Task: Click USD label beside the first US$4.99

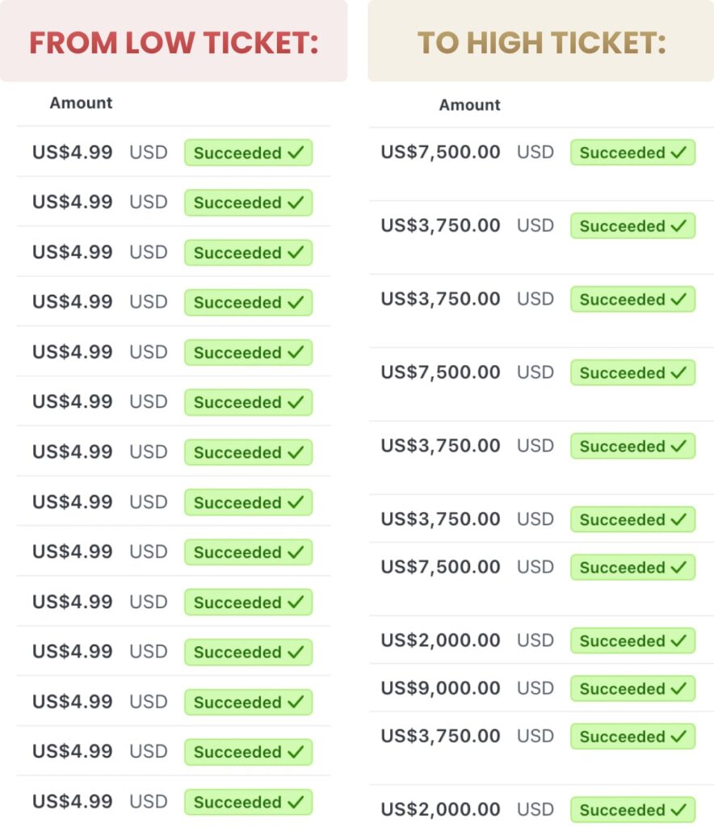Action: point(149,153)
